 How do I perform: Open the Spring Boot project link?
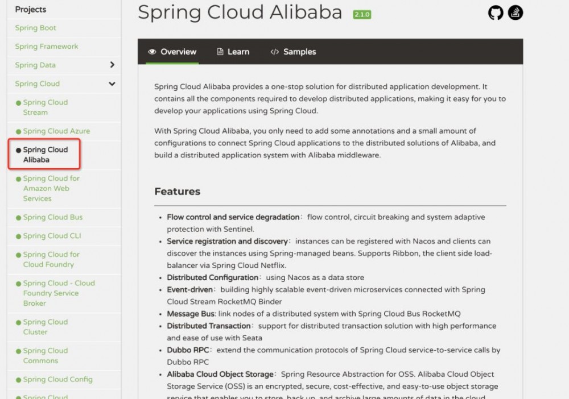(x=35, y=28)
